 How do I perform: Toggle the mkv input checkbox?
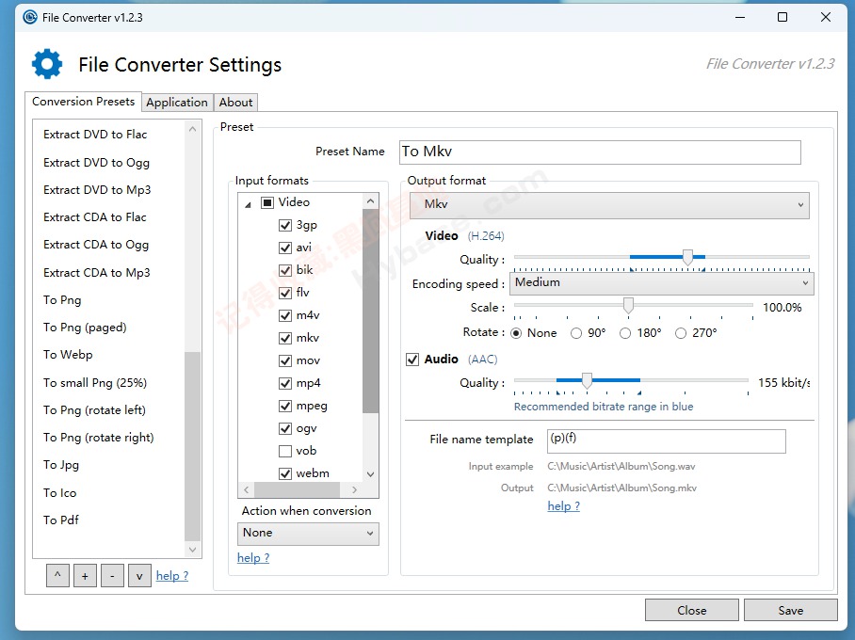(285, 339)
